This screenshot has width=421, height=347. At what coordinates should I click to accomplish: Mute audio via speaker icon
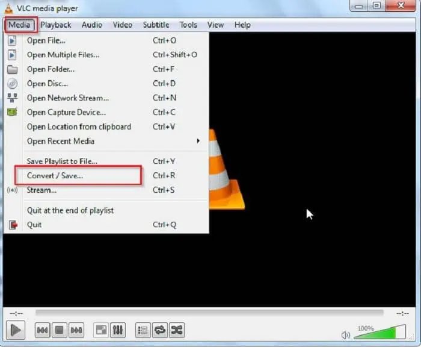[x=346, y=334]
